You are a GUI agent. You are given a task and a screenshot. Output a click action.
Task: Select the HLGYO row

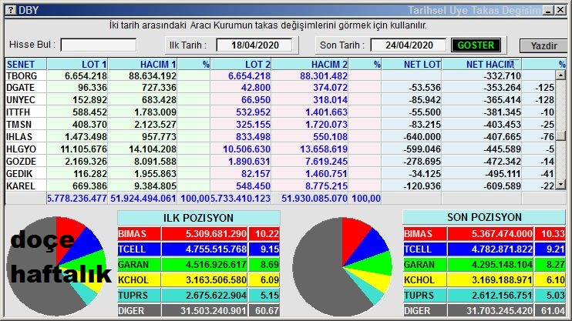280,149
